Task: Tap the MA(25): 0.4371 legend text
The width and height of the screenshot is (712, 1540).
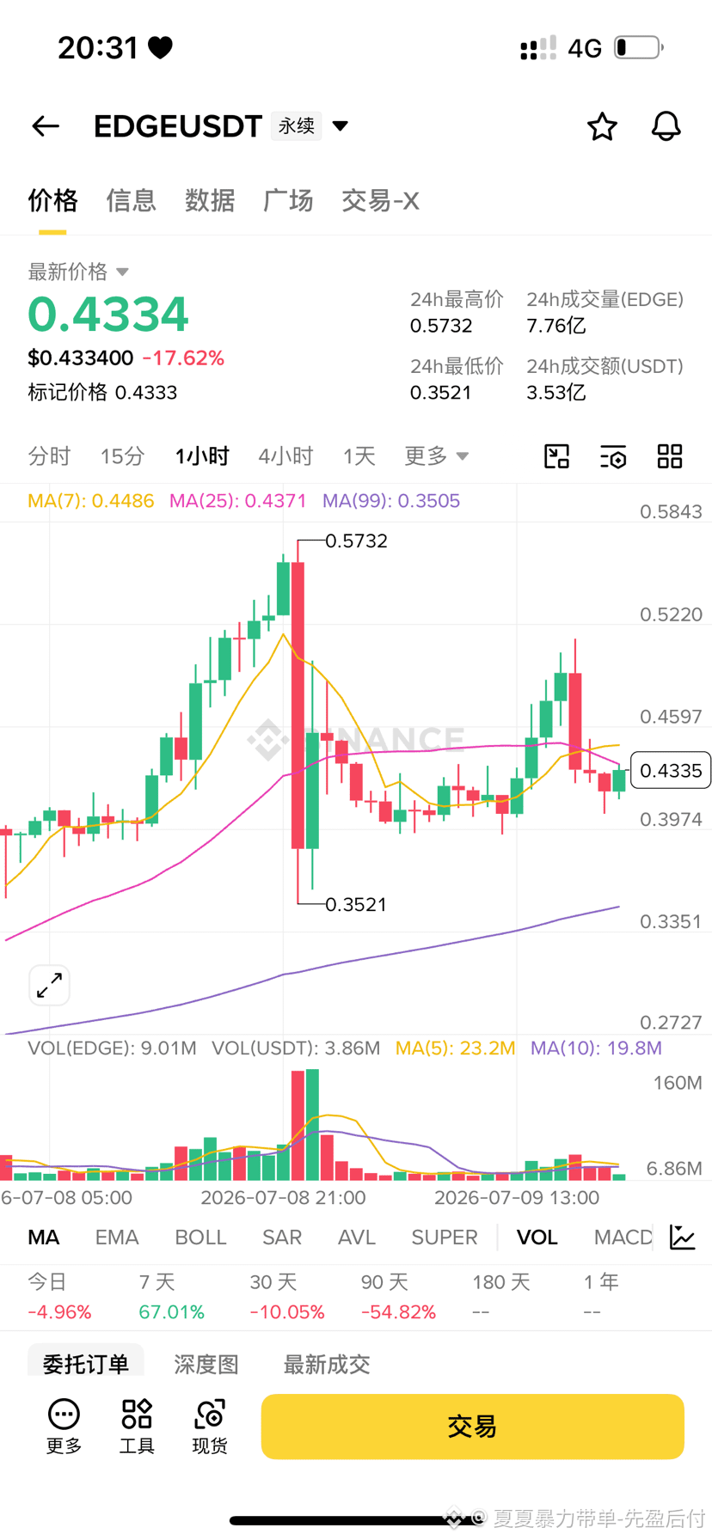Action: tap(238, 501)
